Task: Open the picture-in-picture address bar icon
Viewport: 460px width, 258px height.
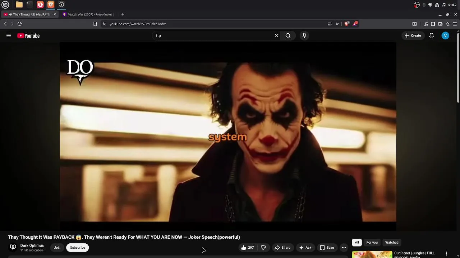Action: [330, 24]
